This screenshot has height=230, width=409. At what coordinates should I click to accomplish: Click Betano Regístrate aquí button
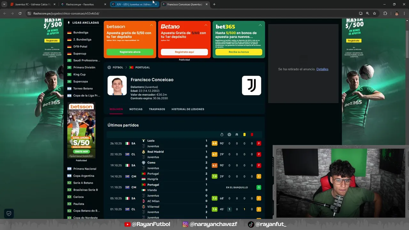point(184,52)
